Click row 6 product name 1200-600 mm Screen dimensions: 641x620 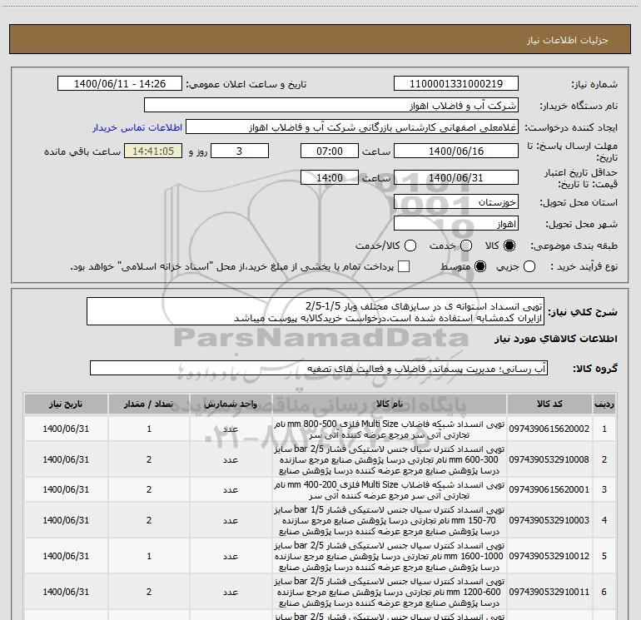390,592
